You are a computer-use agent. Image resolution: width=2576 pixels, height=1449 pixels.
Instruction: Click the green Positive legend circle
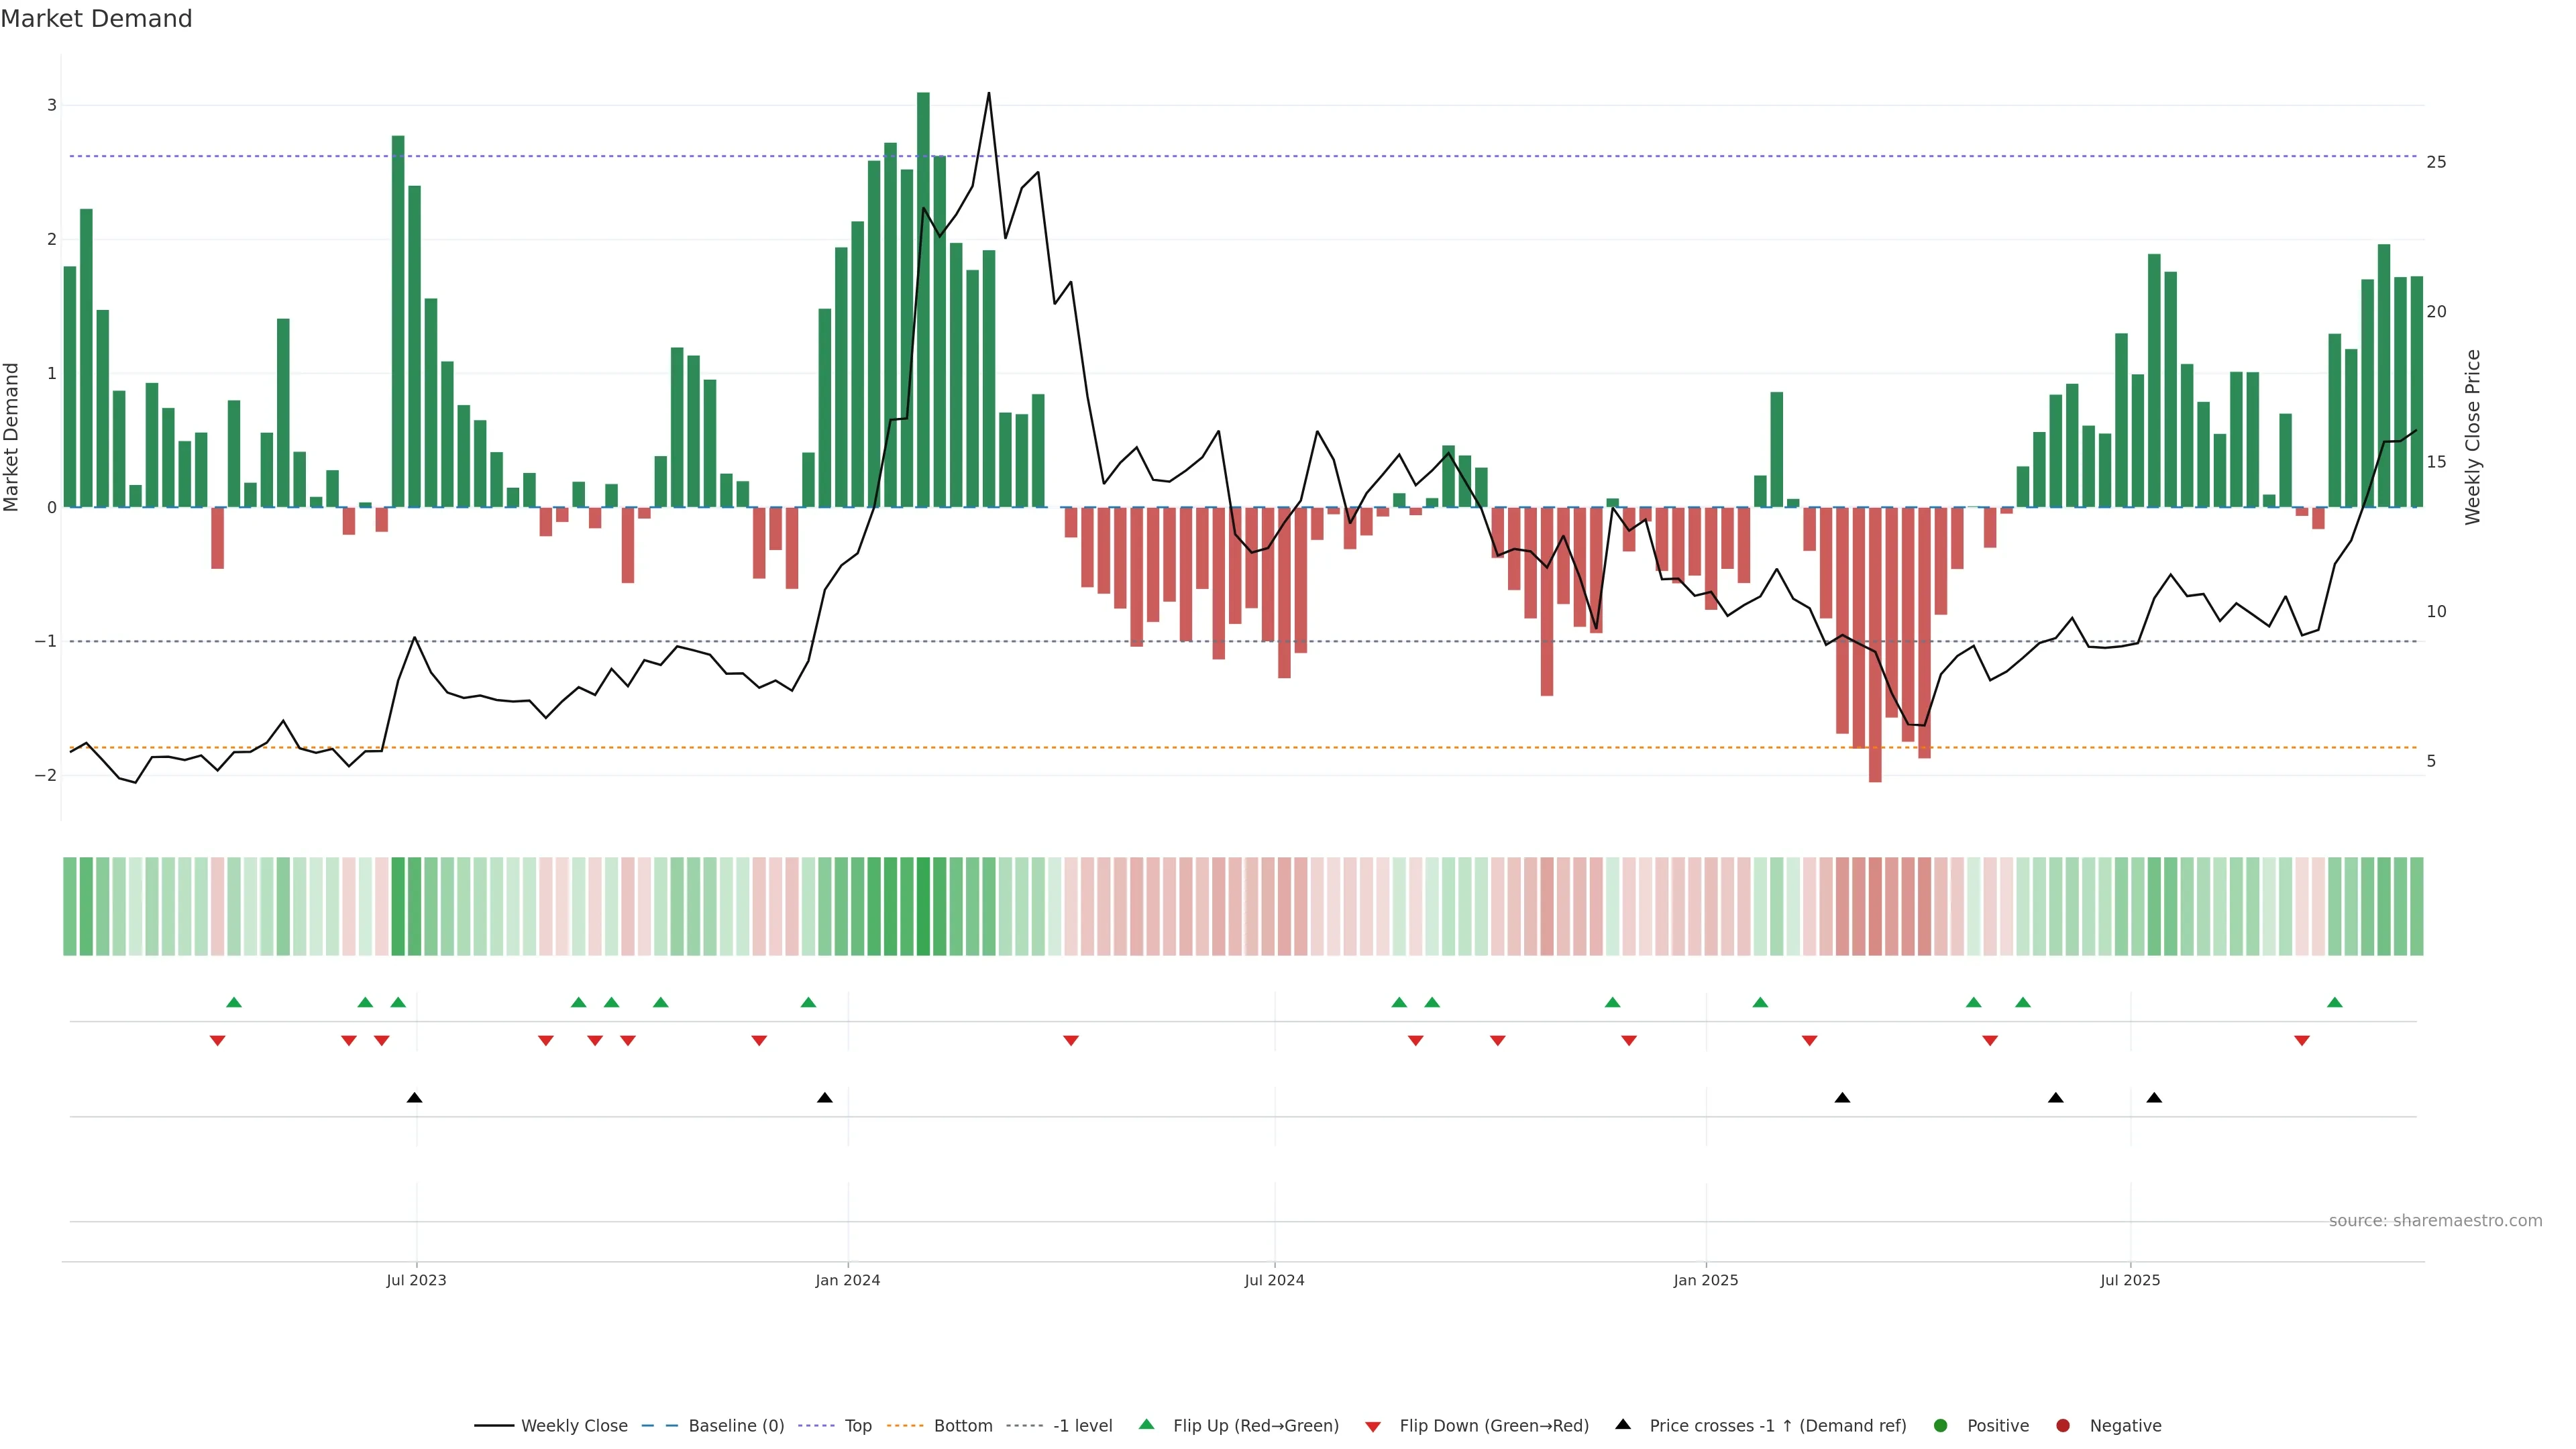click(1940, 1425)
